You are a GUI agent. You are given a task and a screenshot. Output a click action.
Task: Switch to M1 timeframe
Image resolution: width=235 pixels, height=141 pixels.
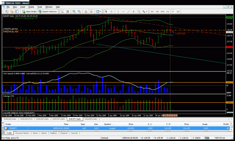tap(152, 12)
